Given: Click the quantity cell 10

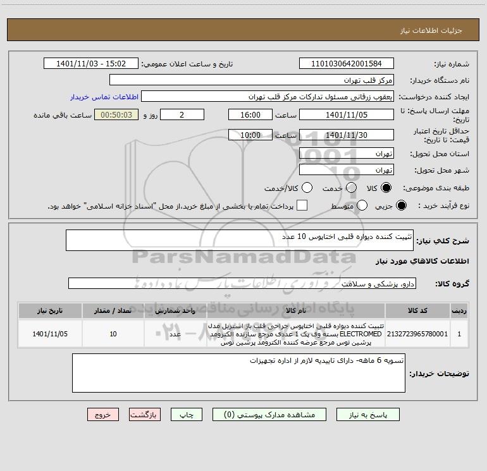Looking at the screenshot, I should tap(113, 334).
